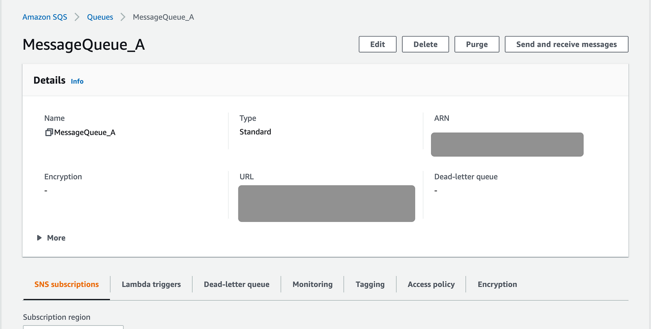Select the SNS subscriptions tab
The width and height of the screenshot is (652, 329).
pos(67,284)
